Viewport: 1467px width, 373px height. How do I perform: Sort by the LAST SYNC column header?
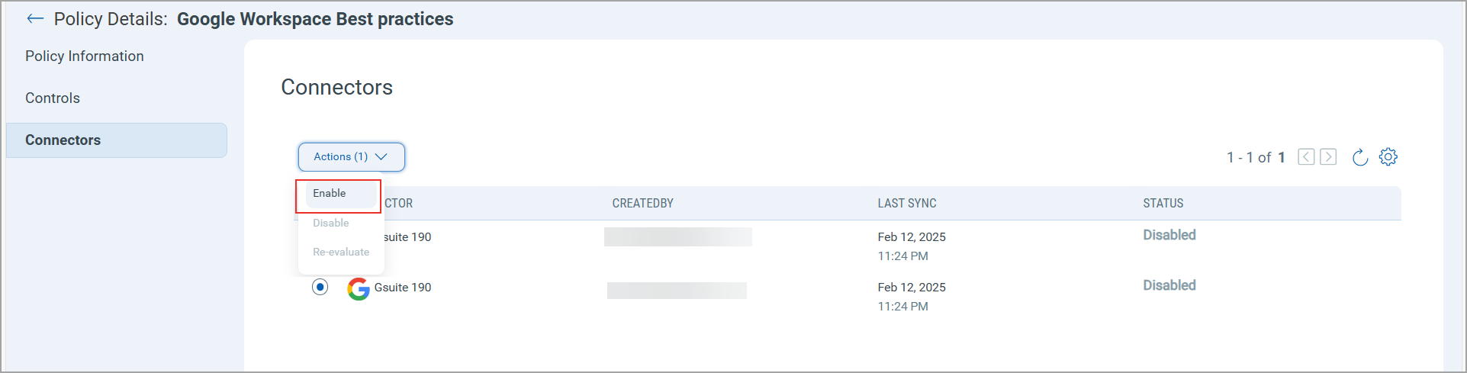pyautogui.click(x=907, y=204)
